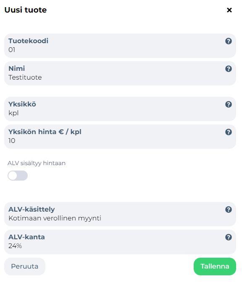Close the Uusi tuote dialog
Screen dimensions: 242x295
point(229,10)
